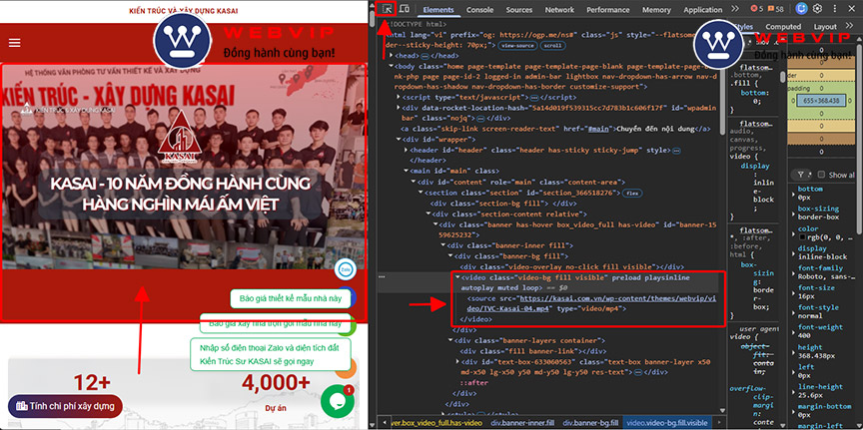Show more DevTools tabs chevron

pyautogui.click(x=735, y=9)
